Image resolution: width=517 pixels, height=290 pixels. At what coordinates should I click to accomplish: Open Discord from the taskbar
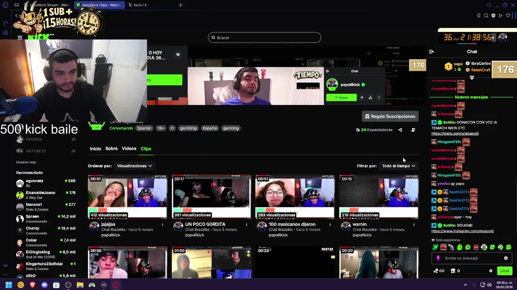click(44, 285)
